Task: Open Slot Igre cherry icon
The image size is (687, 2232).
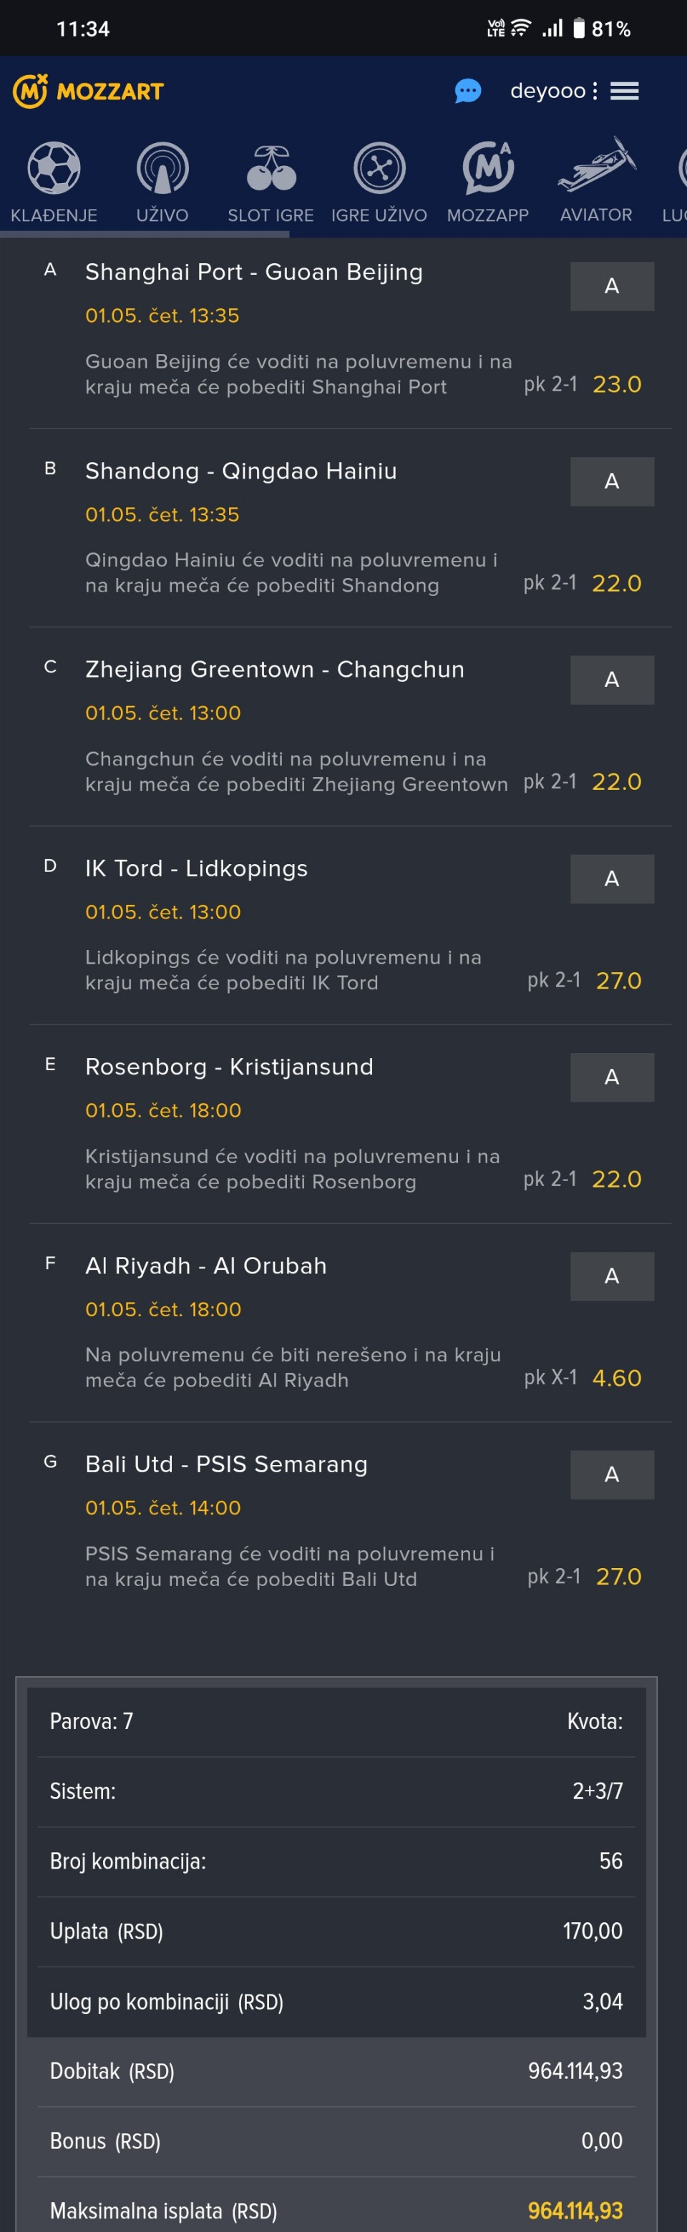Action: (x=271, y=168)
